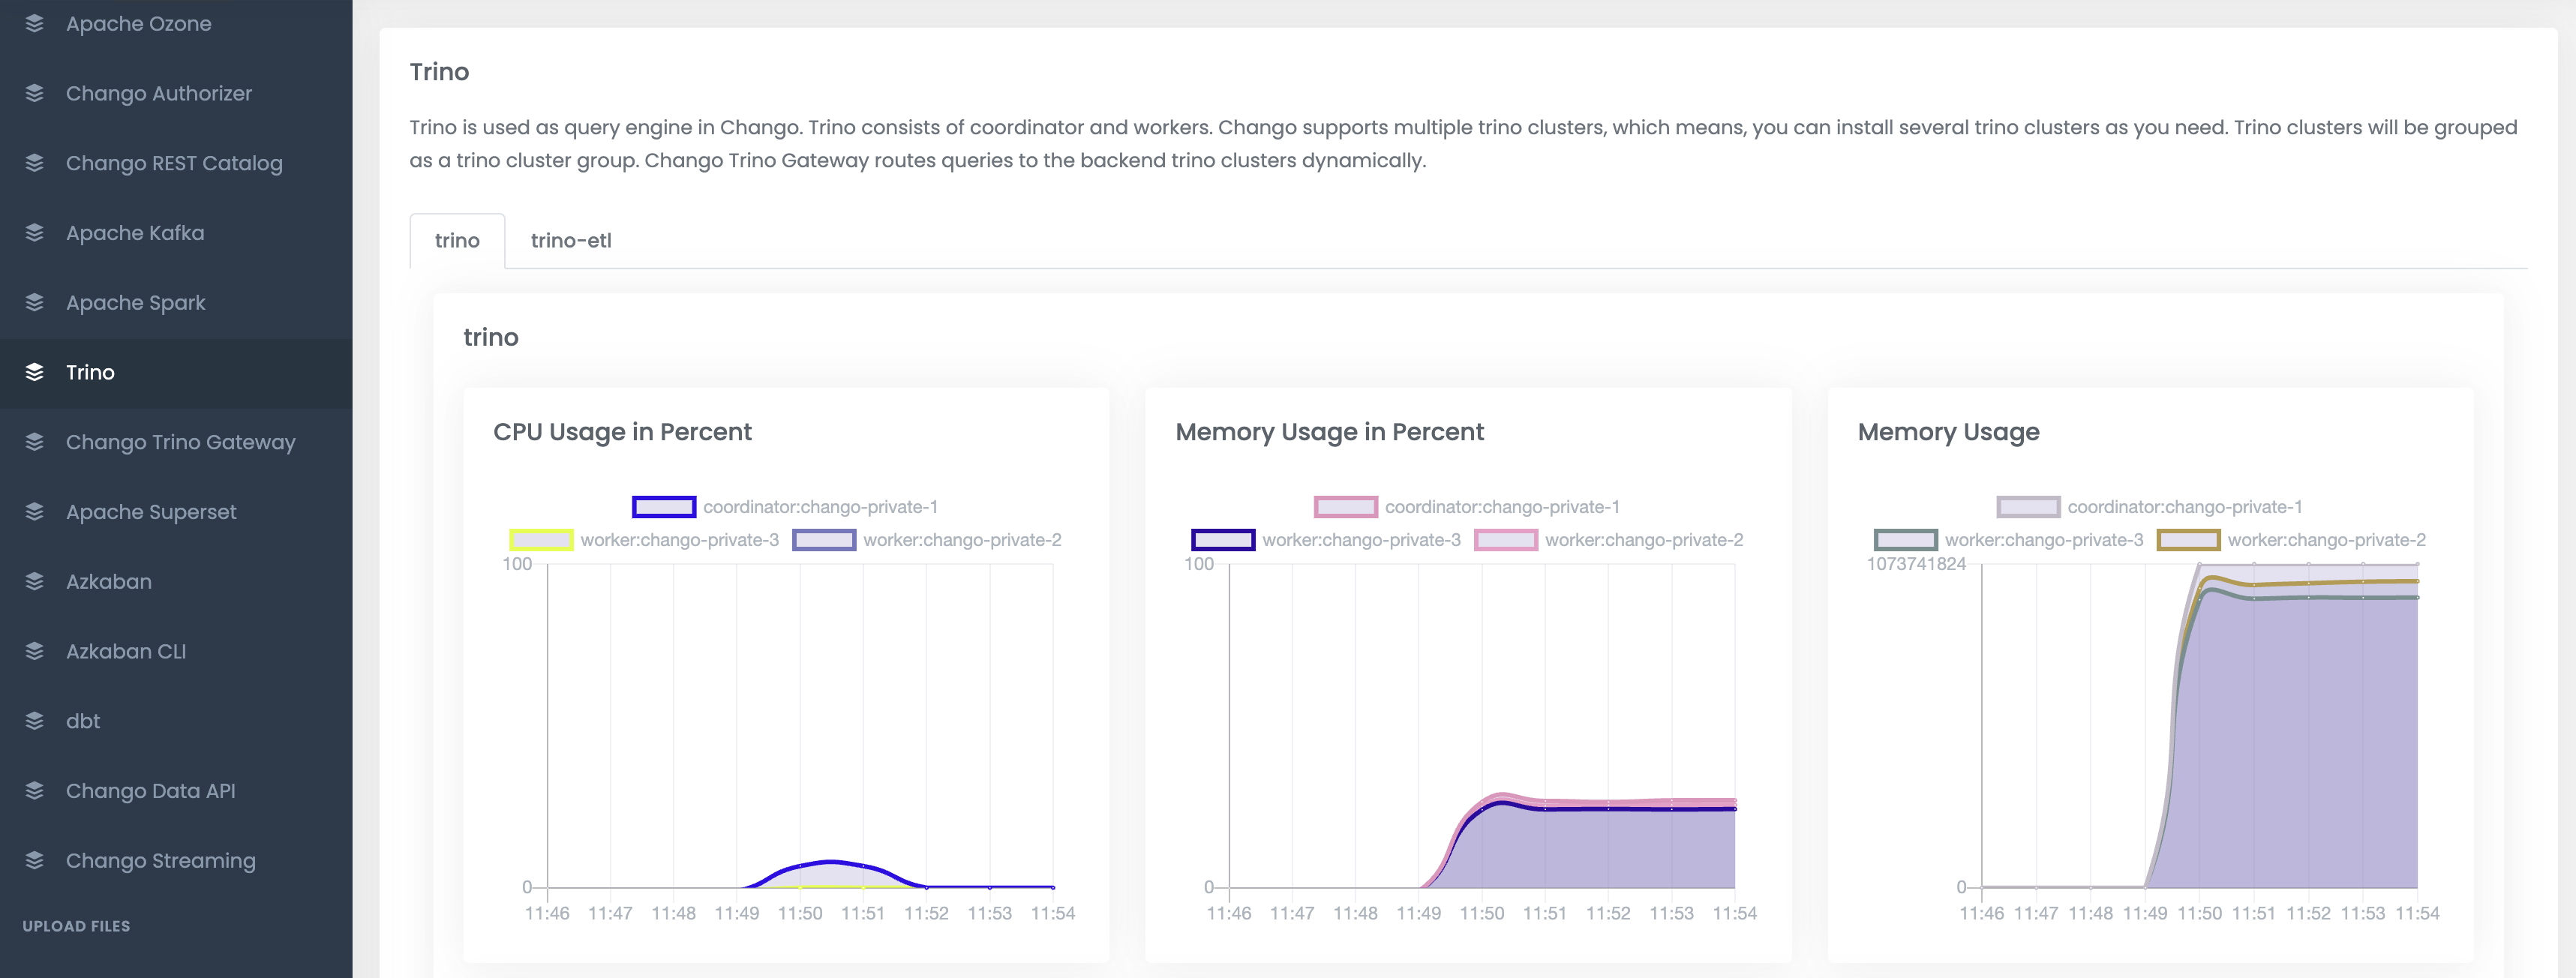2576x978 pixels.
Task: Switch to the trino-etl cluster tab
Action: [x=571, y=241]
